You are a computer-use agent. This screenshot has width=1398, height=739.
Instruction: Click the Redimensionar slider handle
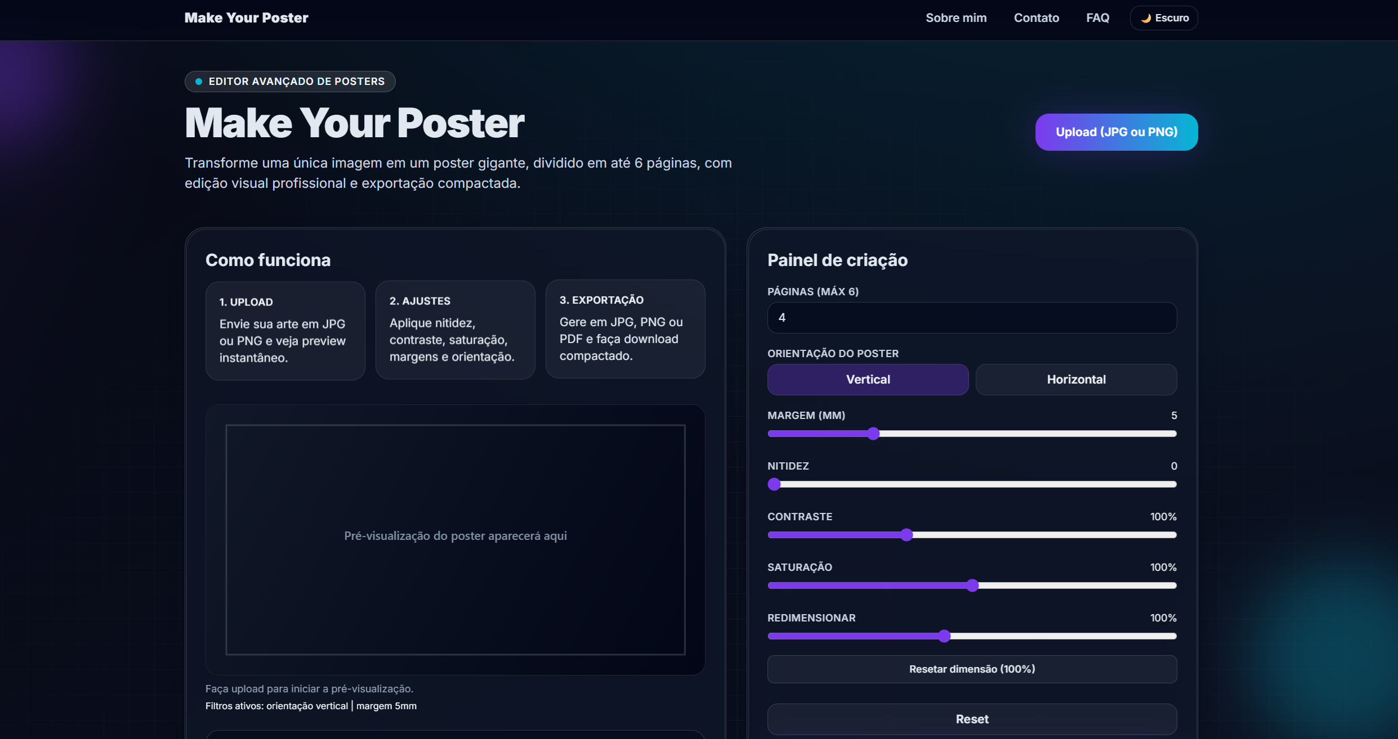click(944, 636)
